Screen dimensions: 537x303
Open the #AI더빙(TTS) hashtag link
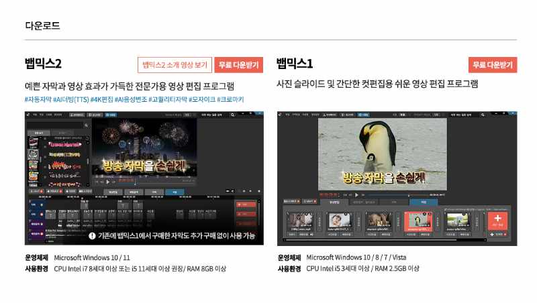pos(71,99)
